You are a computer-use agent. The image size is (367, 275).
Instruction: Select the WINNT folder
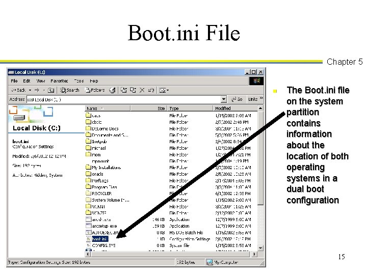pyautogui.click(x=95, y=206)
